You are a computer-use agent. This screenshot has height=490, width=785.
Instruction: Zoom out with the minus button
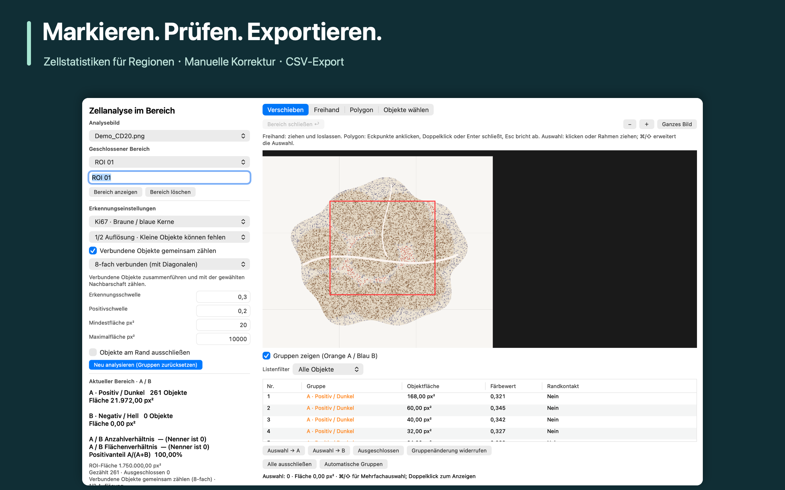click(630, 124)
